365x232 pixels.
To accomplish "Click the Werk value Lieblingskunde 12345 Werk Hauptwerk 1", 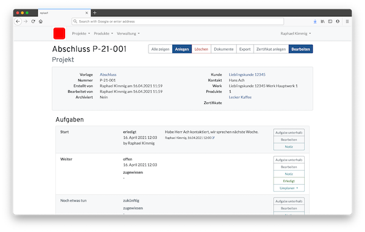I will pos(263,86).
